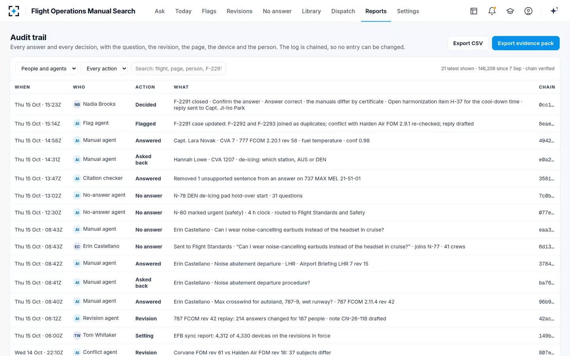Click the WHEN column header
570x356 pixels.
[x=22, y=87]
